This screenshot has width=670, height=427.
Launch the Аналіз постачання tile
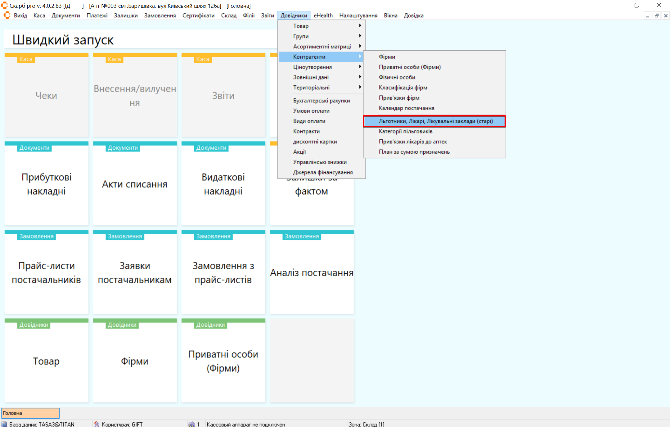pos(312,272)
